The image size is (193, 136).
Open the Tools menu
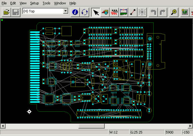pyautogui.click(x=46, y=3)
